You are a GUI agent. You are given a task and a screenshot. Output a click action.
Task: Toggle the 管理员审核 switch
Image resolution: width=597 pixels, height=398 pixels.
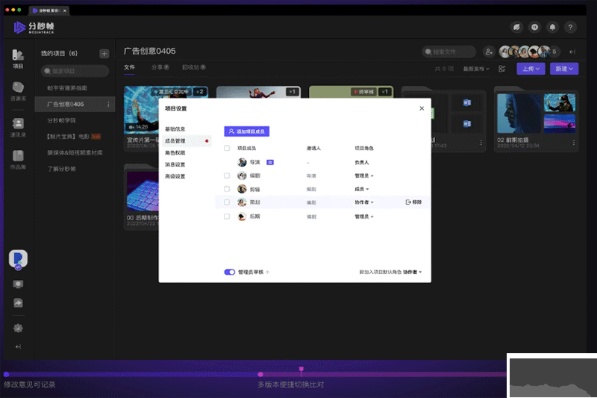[x=230, y=272]
